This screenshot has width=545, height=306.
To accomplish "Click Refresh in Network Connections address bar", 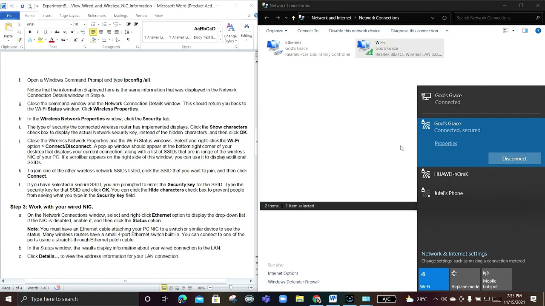I will 445,18.
